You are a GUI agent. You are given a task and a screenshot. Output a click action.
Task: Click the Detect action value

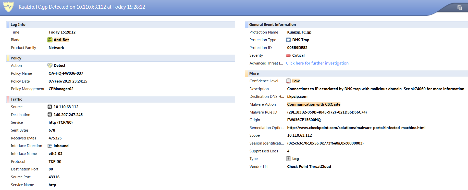pos(59,66)
